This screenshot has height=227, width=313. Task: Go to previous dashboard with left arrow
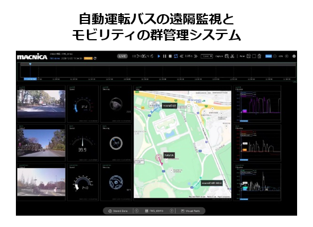click(x=137, y=211)
